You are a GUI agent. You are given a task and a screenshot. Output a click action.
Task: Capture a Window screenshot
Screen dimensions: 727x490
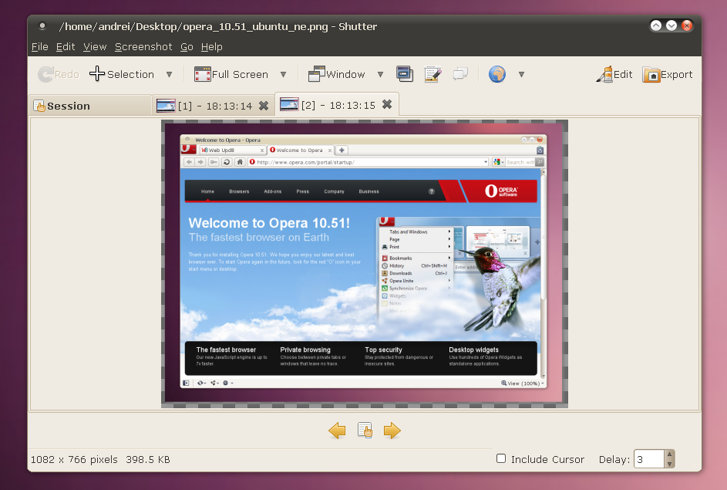(337, 74)
